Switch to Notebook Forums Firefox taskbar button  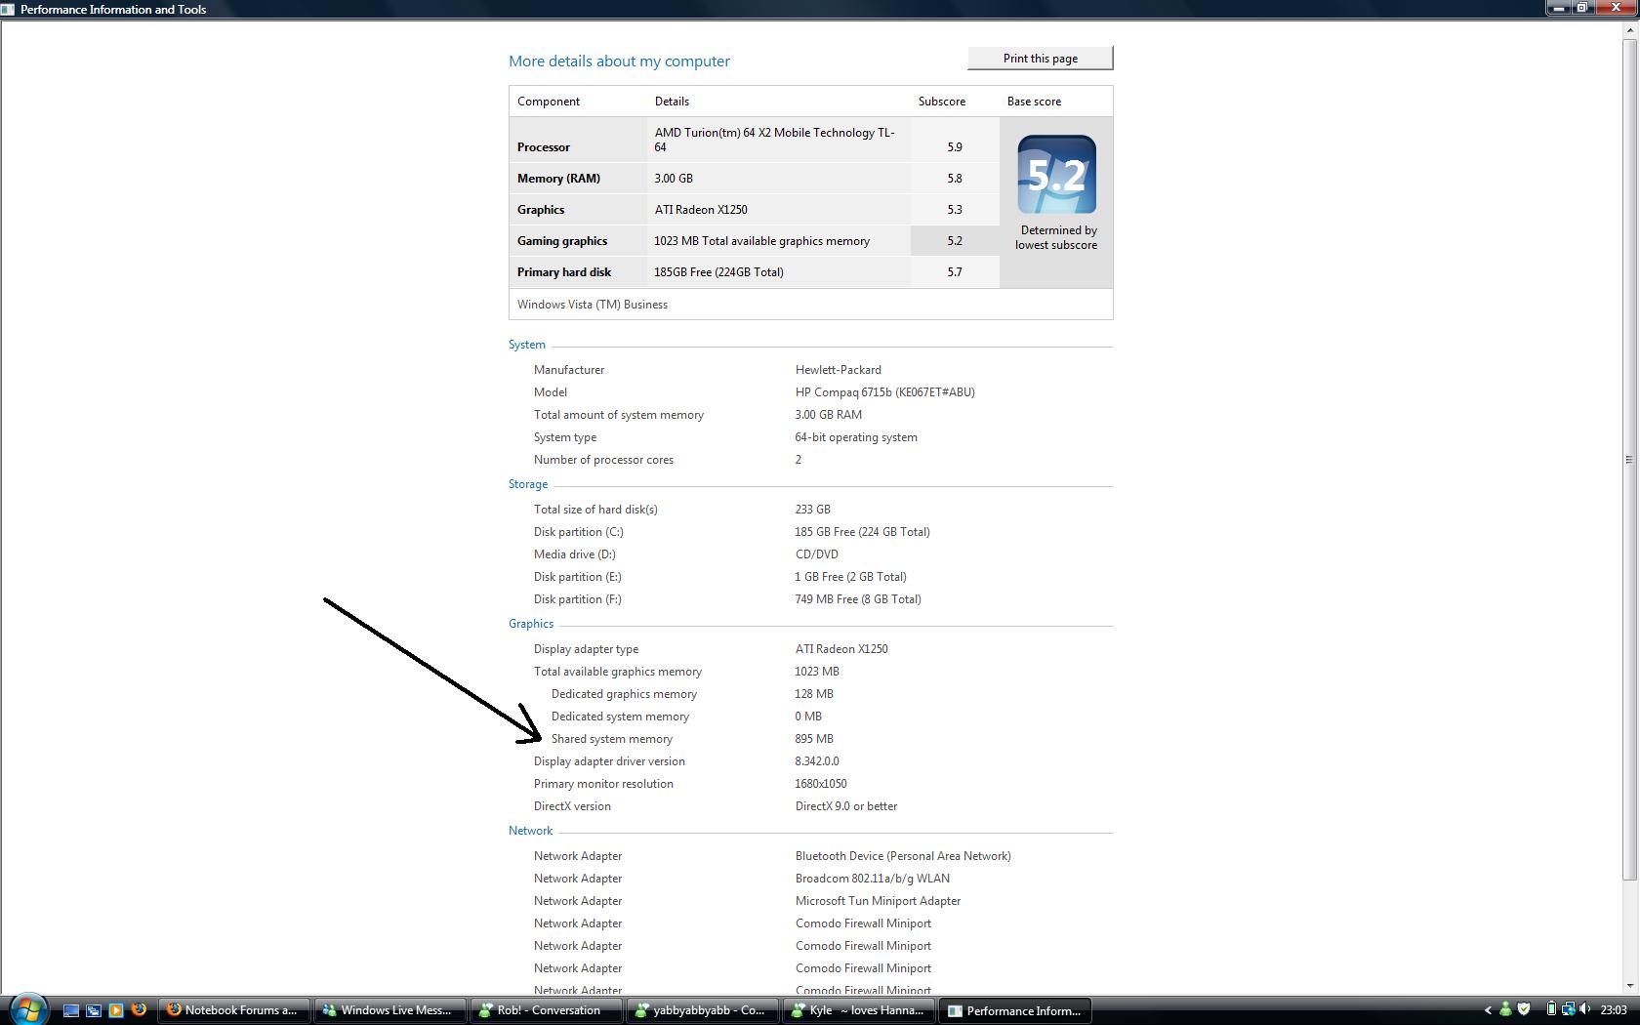[x=234, y=1010]
